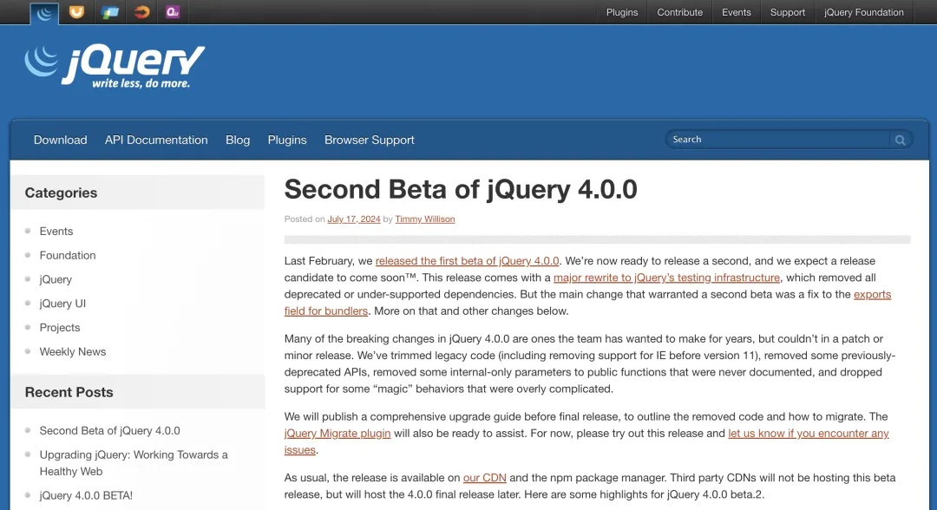The image size is (937, 510).
Task: Go to the Download page
Action: 61,140
